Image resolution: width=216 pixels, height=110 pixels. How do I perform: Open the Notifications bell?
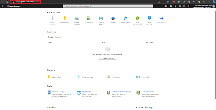[175, 6]
